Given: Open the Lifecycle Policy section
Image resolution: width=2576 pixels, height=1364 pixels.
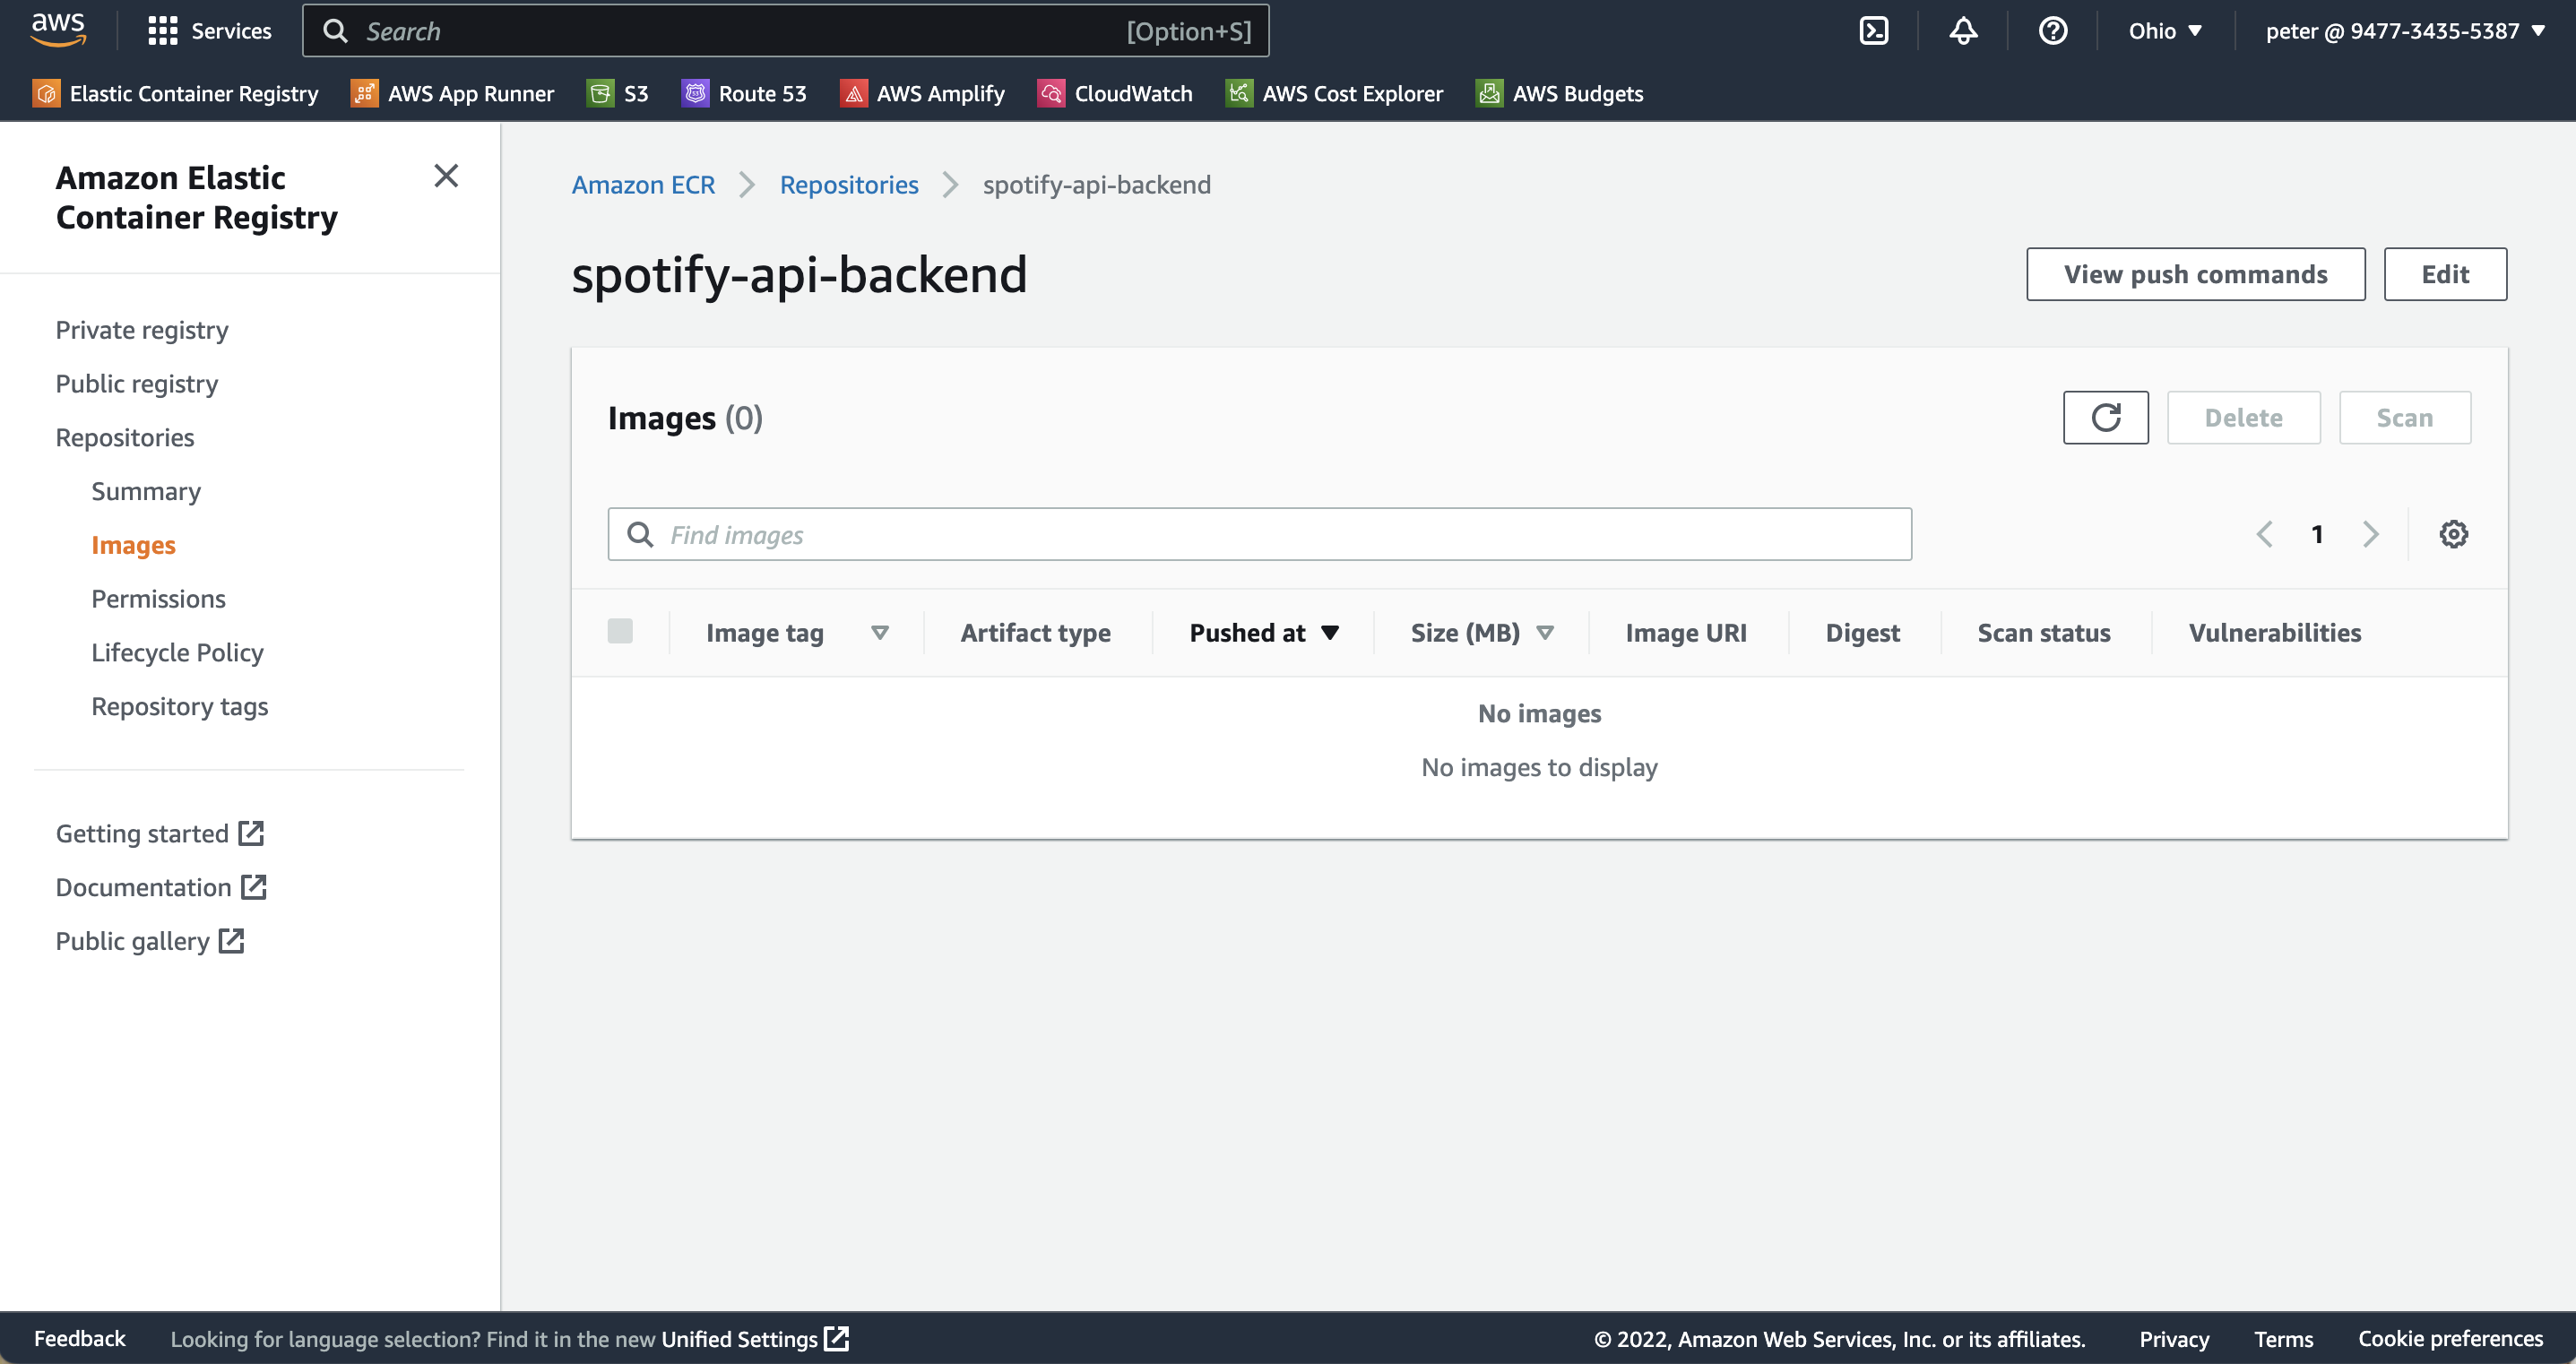Looking at the screenshot, I should pos(177,652).
